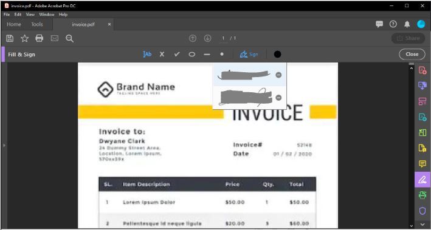Open the Find text magnifier icon
This screenshot has width=431, height=230.
pyautogui.click(x=70, y=38)
